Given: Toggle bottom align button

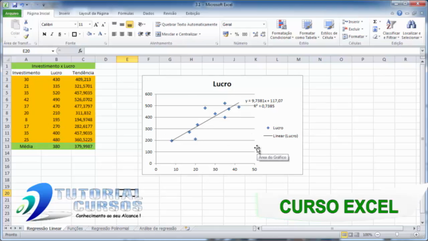Looking at the screenshot, I should tap(130, 24).
